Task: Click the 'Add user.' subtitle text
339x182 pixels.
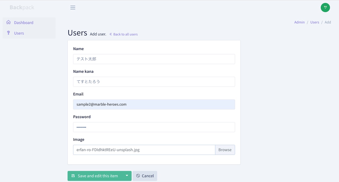Action: tap(98, 34)
